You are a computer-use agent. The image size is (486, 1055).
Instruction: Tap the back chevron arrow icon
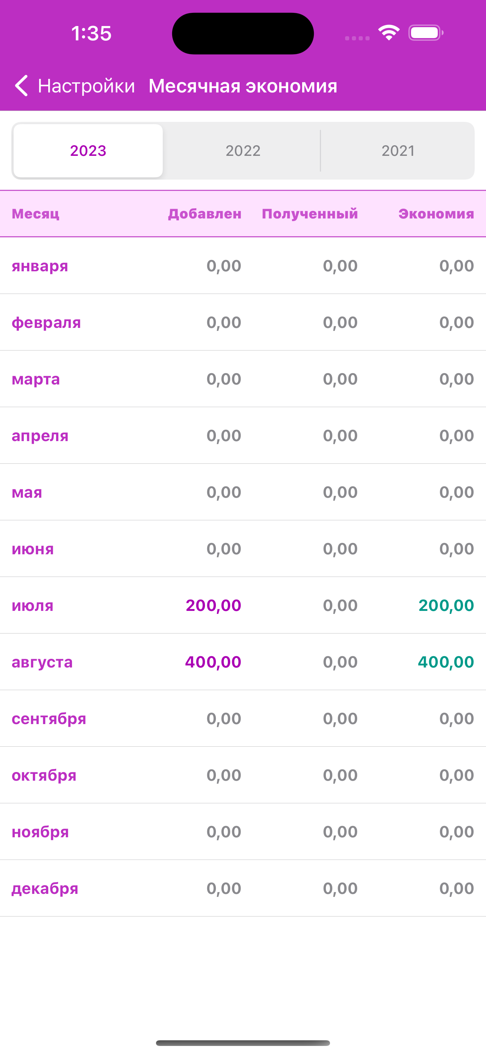point(21,86)
